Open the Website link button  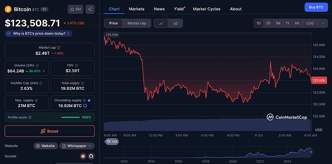pyautogui.click(x=45, y=146)
